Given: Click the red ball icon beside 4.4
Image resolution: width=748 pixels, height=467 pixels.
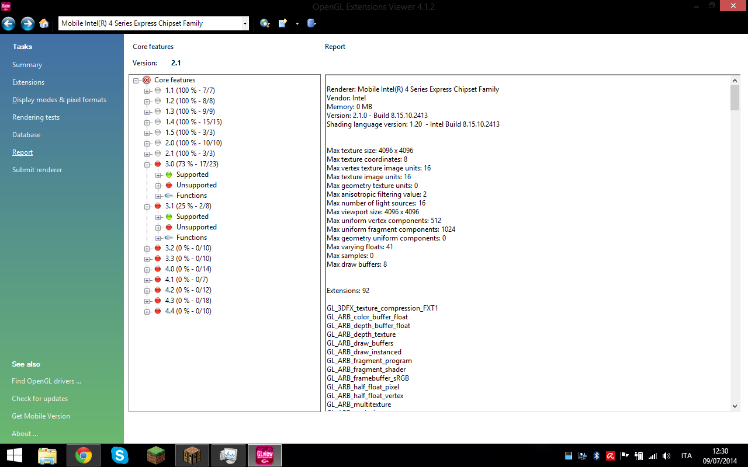Looking at the screenshot, I should tap(158, 311).
